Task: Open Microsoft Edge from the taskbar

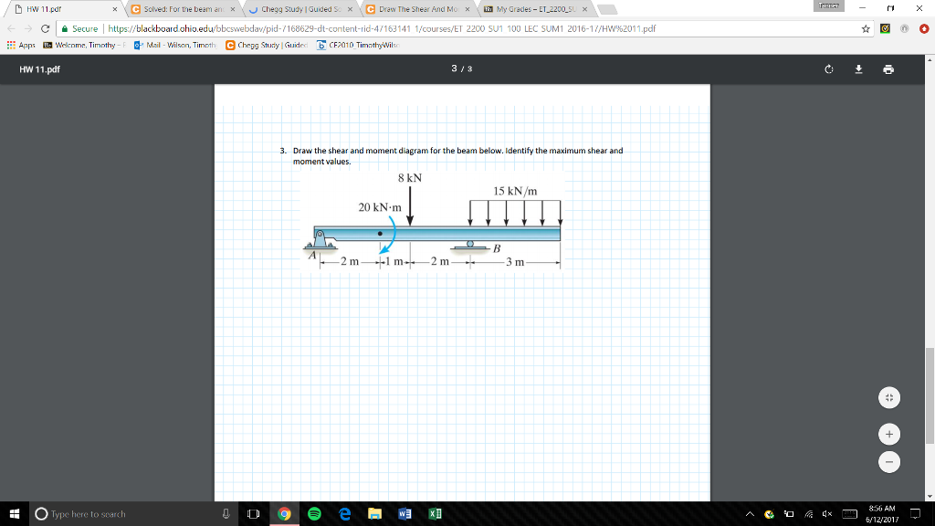Action: coord(343,513)
